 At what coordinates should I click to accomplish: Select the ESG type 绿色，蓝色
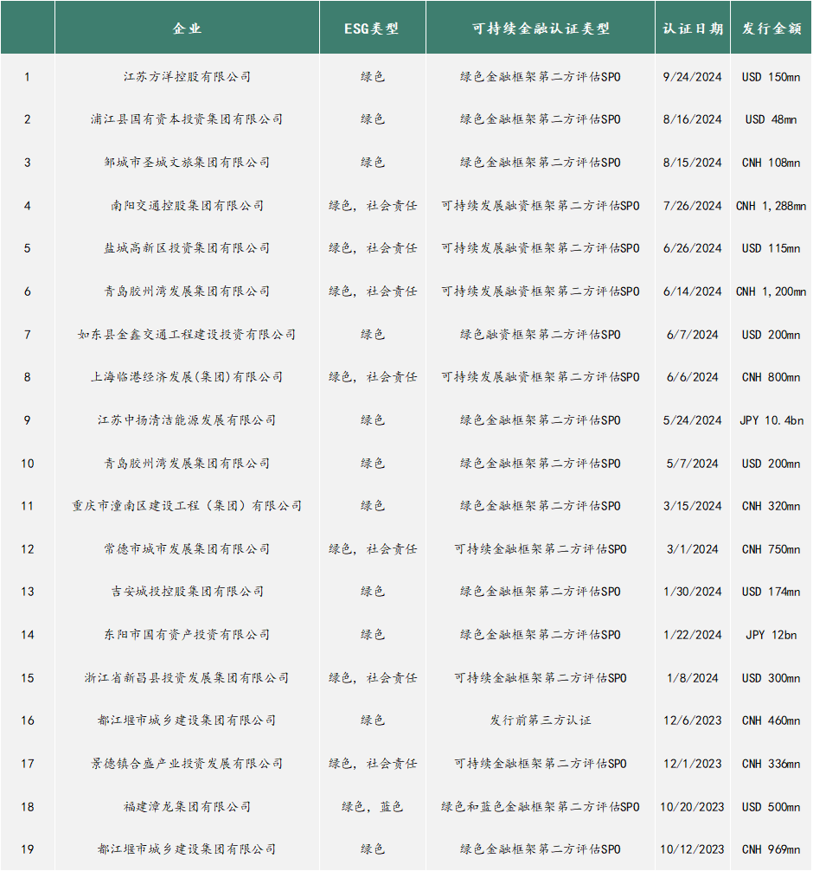point(372,807)
